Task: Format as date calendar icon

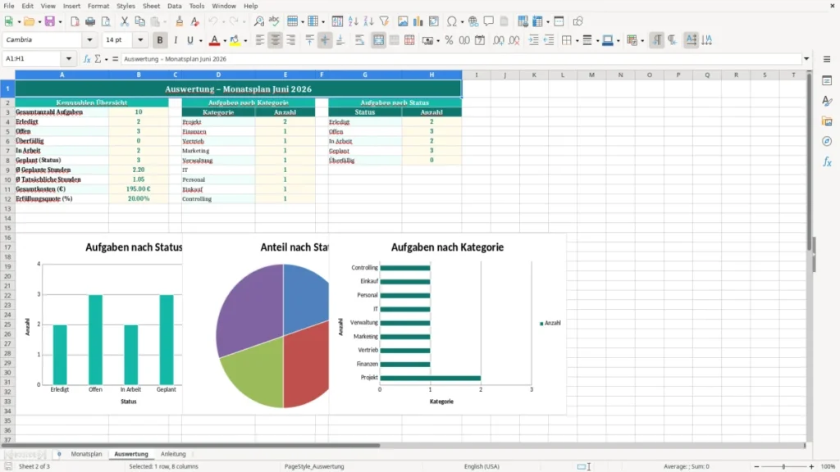Action: click(480, 40)
